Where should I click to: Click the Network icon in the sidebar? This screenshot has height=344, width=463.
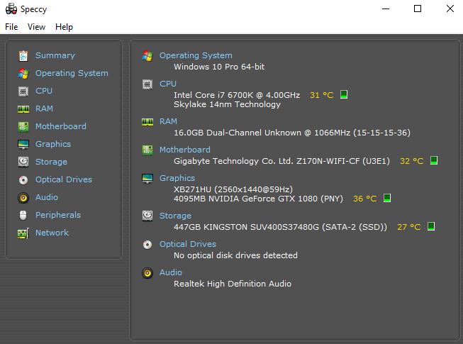click(x=23, y=233)
